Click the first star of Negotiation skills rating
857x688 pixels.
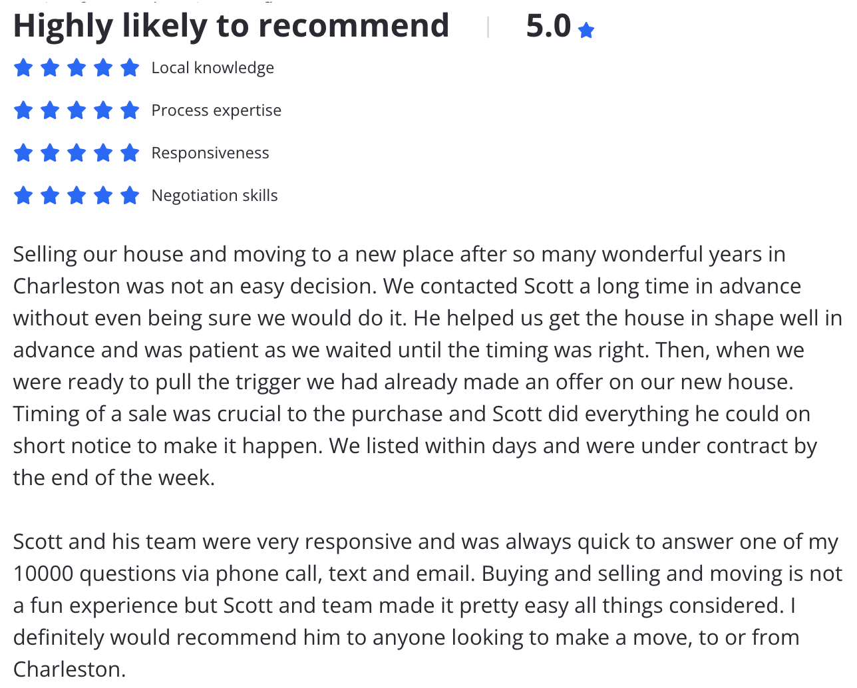click(x=23, y=195)
